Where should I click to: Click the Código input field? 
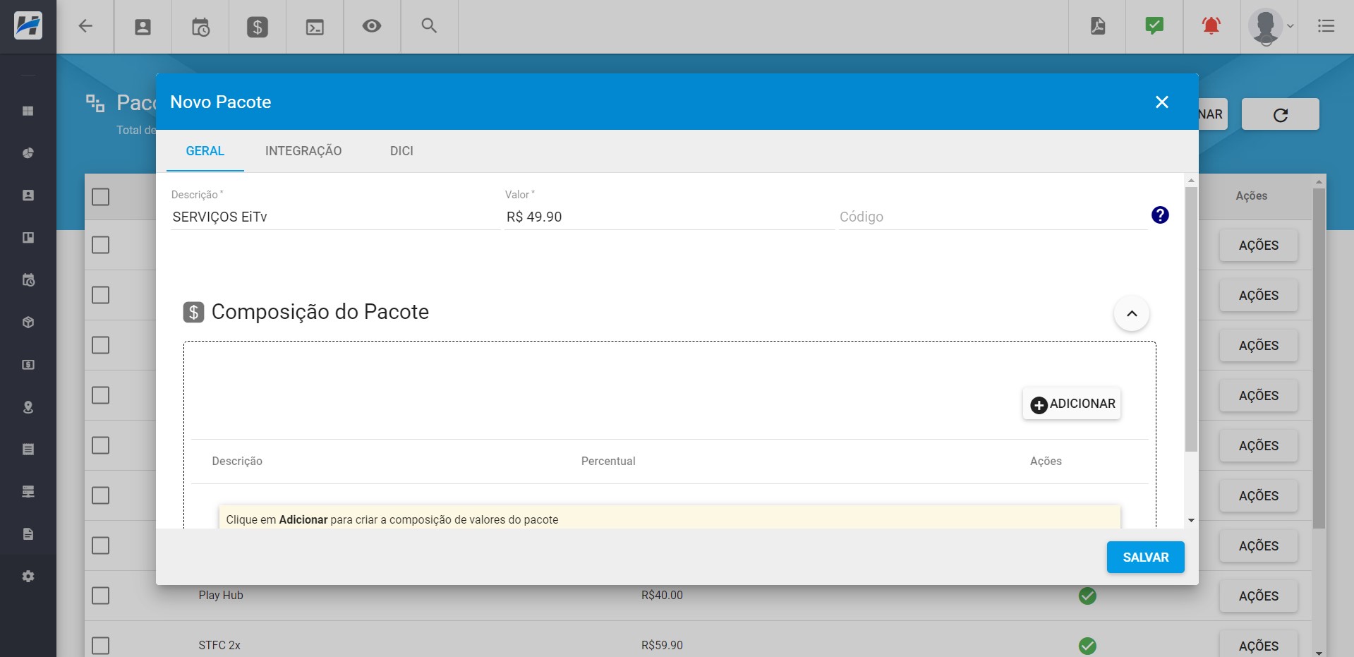click(991, 217)
